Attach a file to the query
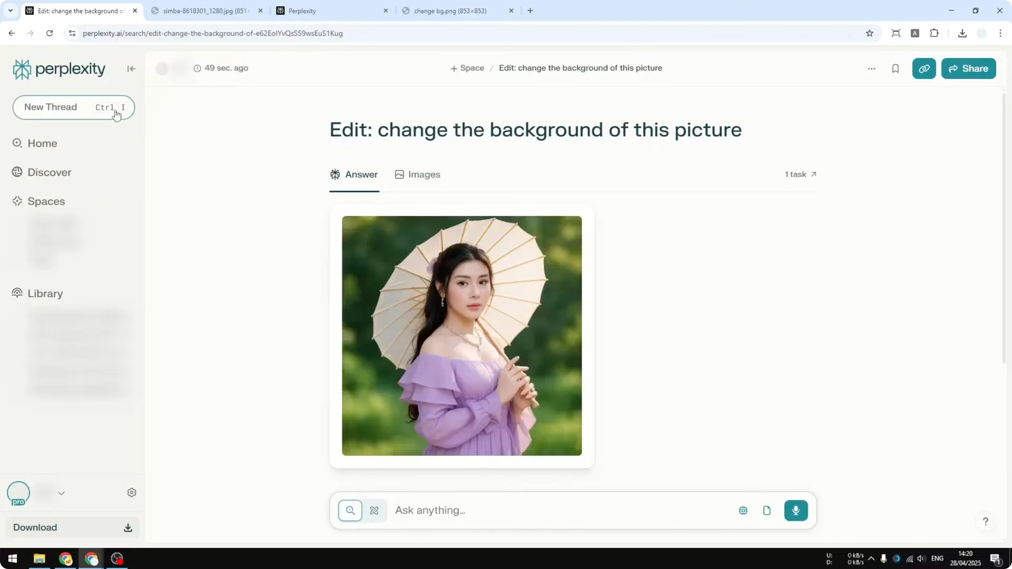 (767, 510)
